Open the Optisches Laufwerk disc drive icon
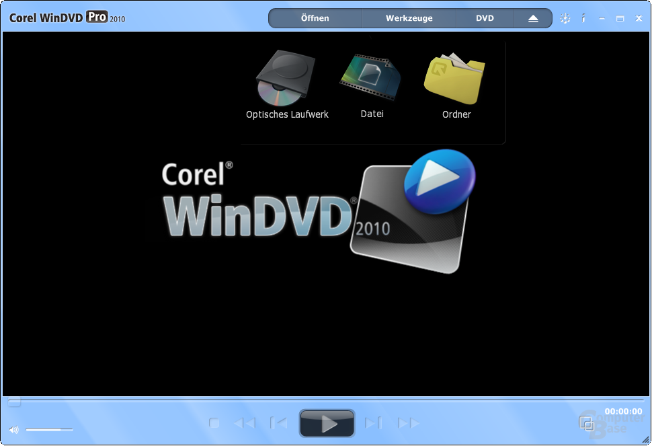This screenshot has width=652, height=446. 286,78
